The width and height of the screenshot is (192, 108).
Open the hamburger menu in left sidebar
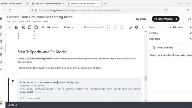pos(1,19)
